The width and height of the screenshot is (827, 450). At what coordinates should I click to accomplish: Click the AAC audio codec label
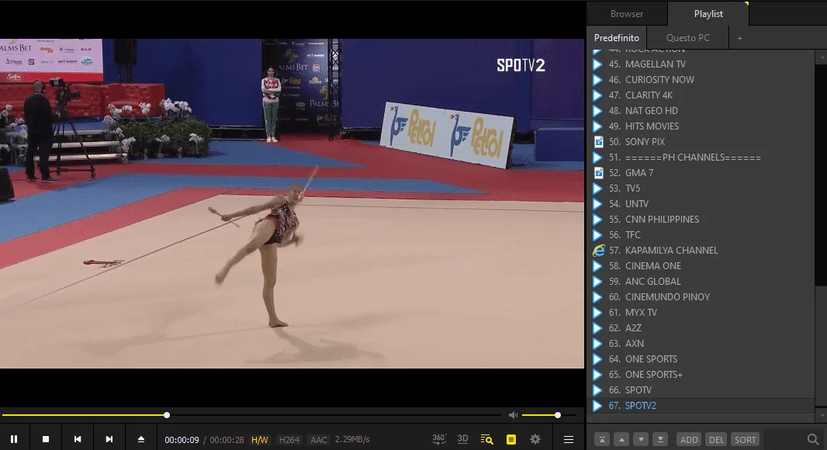click(x=319, y=439)
